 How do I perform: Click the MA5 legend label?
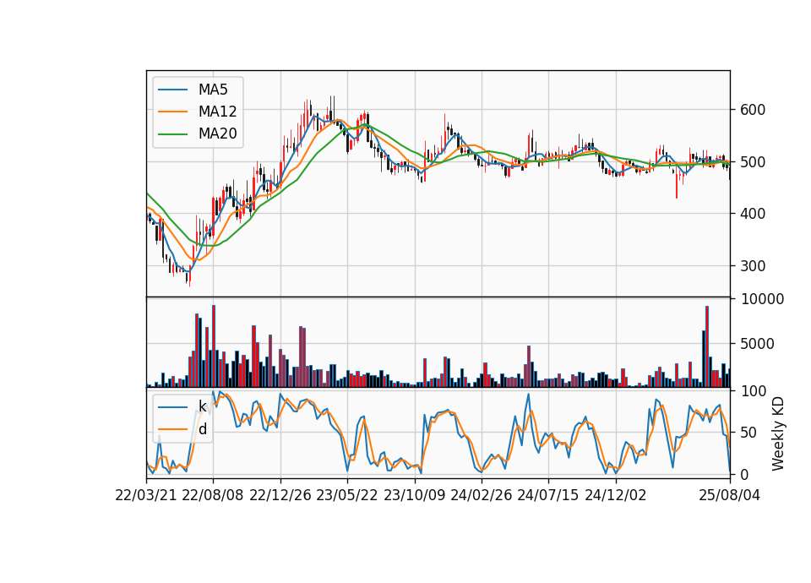point(213,90)
